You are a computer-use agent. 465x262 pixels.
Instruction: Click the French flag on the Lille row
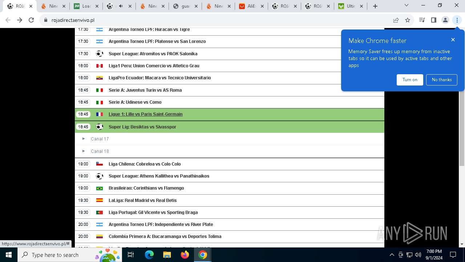pos(99,114)
